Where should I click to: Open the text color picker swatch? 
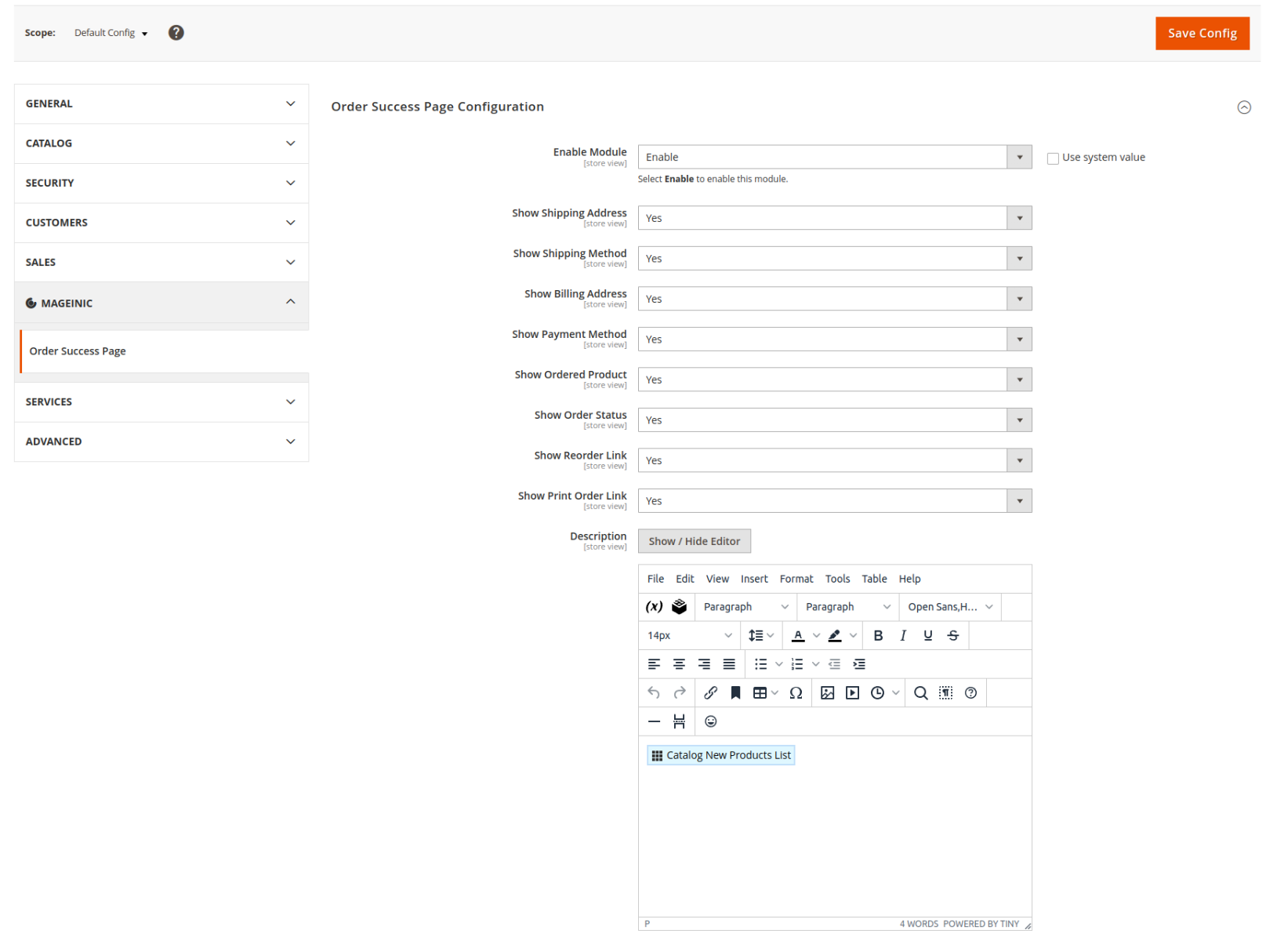point(798,636)
